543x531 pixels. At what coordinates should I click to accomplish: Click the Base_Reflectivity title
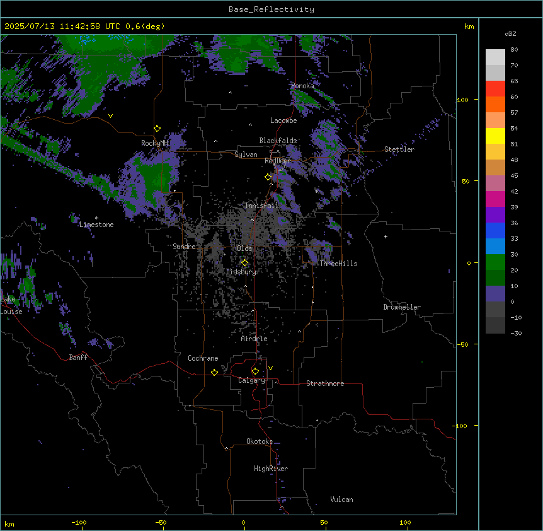point(271,9)
